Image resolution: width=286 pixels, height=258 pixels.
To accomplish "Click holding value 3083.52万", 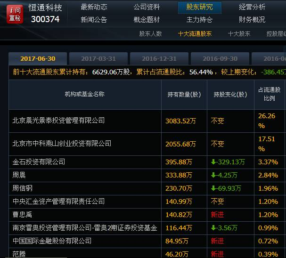I will tap(180, 121).
